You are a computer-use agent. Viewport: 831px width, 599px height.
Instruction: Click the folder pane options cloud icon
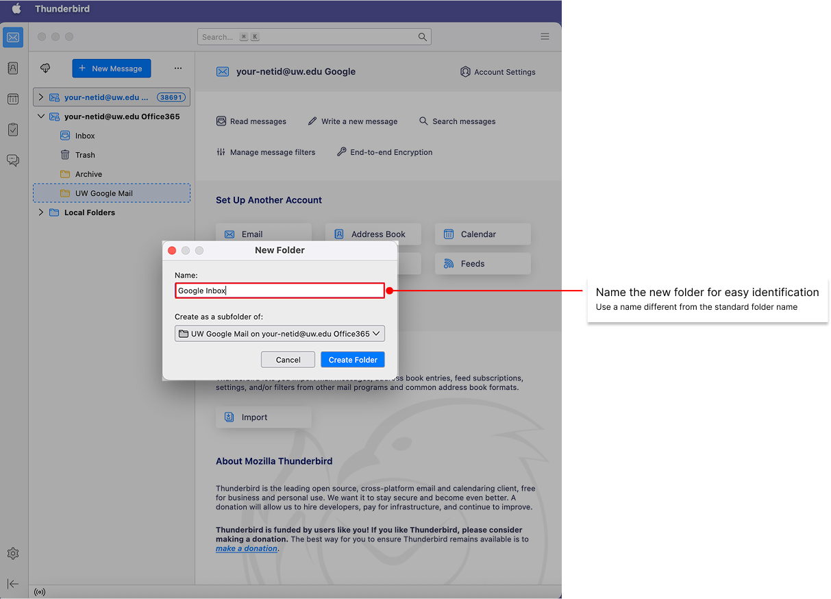pyautogui.click(x=44, y=69)
